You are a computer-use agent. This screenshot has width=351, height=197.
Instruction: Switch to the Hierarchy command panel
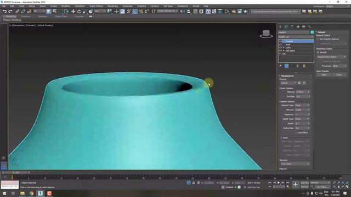(292, 27)
